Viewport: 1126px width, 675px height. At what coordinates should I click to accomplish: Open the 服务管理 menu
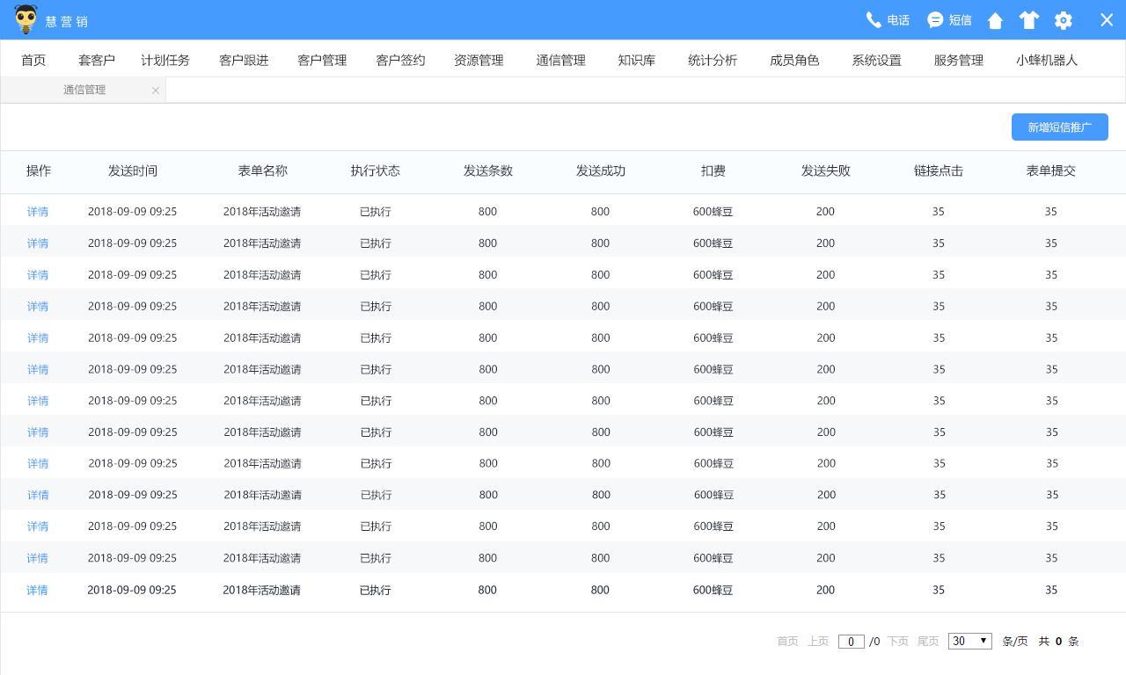coord(959,60)
